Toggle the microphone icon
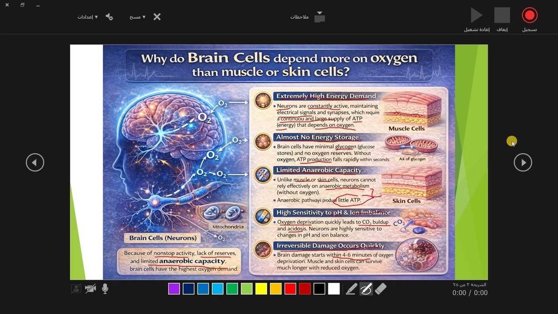This screenshot has width=558, height=314. tap(105, 289)
